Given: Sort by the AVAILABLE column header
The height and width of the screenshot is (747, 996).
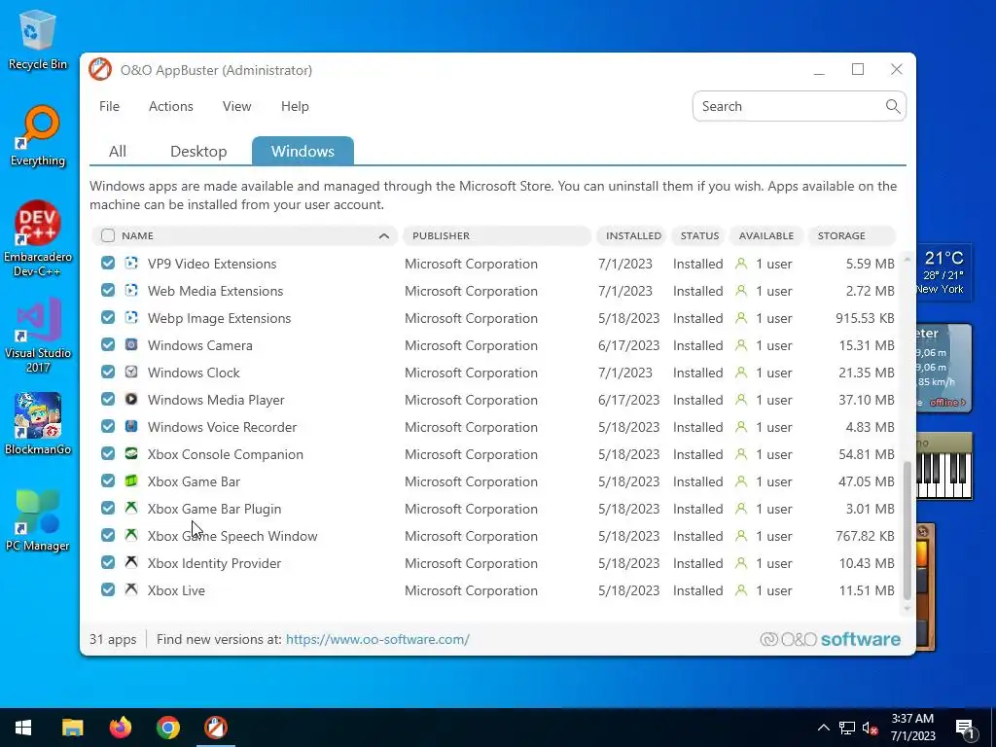Looking at the screenshot, I should point(766,235).
